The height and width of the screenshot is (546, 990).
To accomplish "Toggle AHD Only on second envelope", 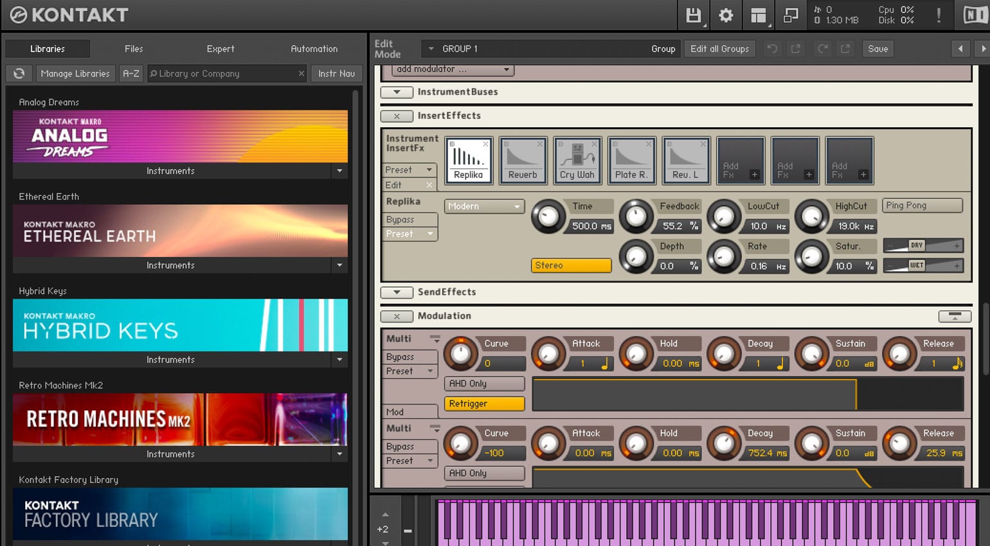I will point(484,473).
